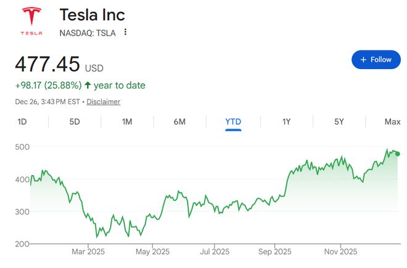
Task: Switch to the 5D time range tab
Action: [x=75, y=121]
